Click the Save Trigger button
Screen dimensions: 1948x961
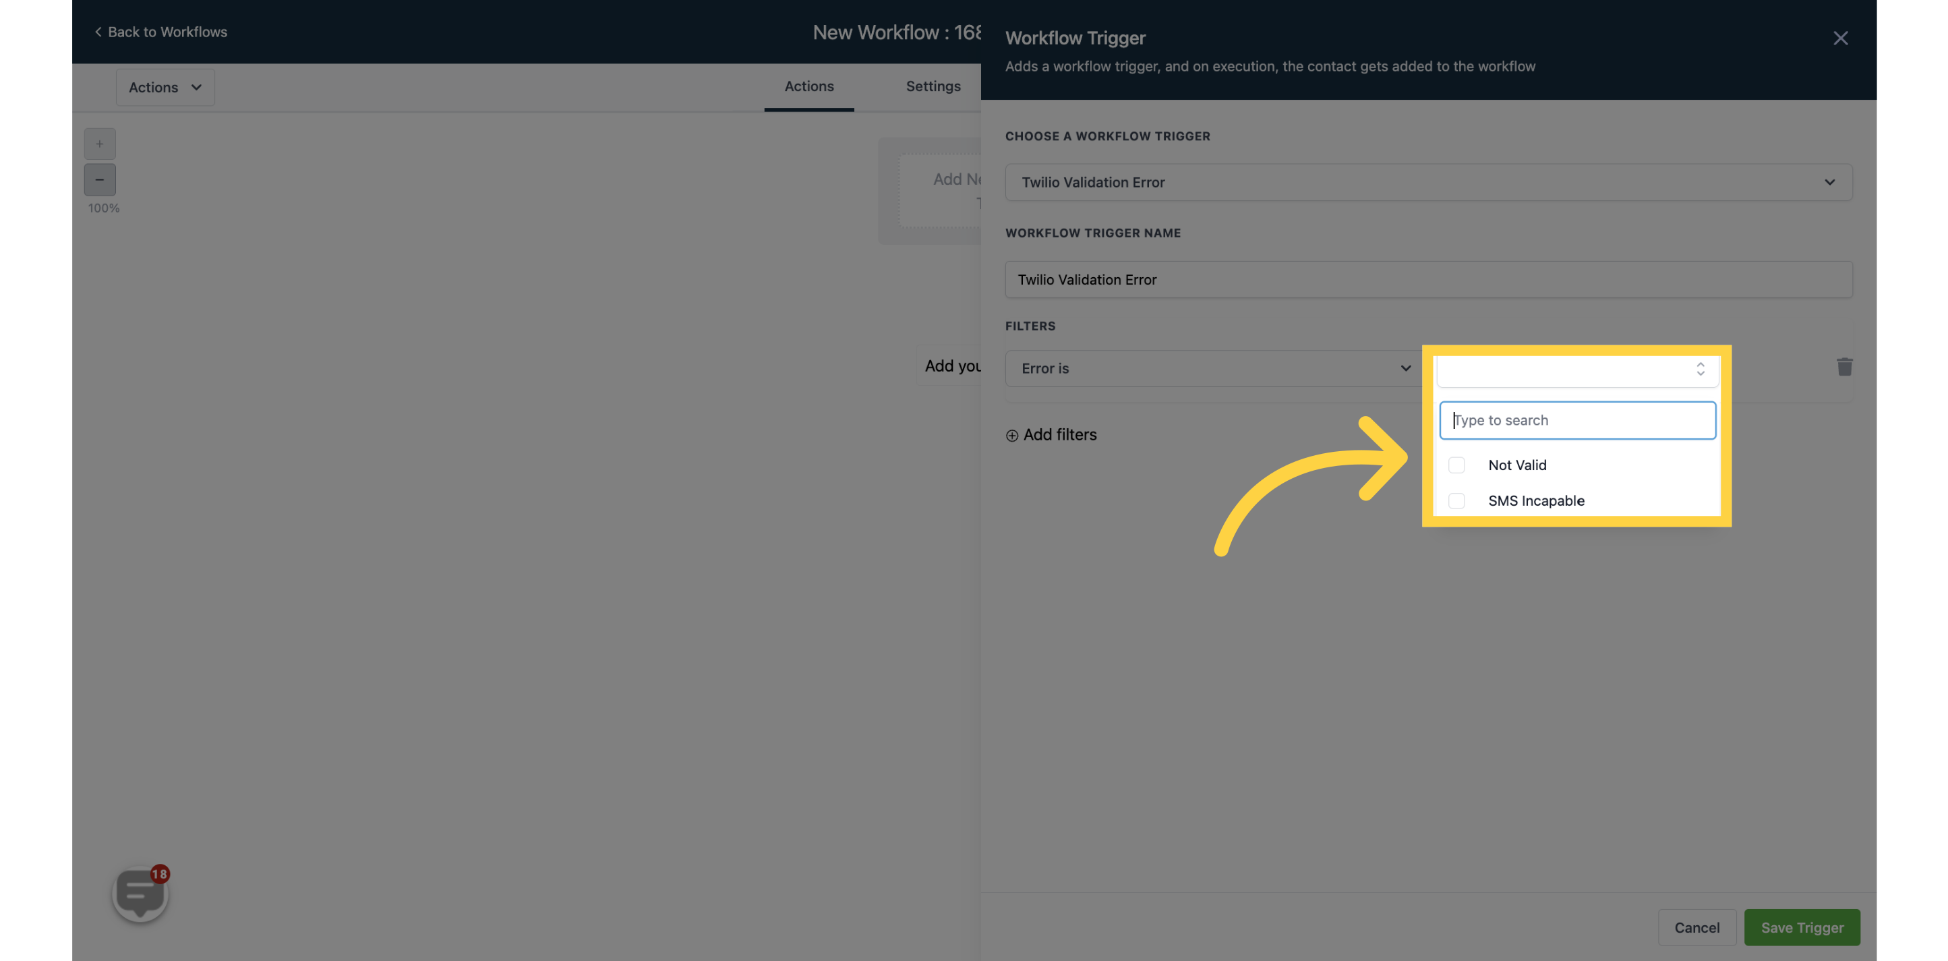tap(1801, 928)
